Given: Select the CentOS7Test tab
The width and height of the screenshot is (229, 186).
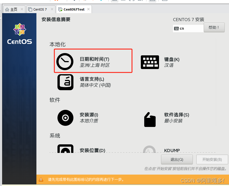Looking at the screenshot, I should coord(74,9).
